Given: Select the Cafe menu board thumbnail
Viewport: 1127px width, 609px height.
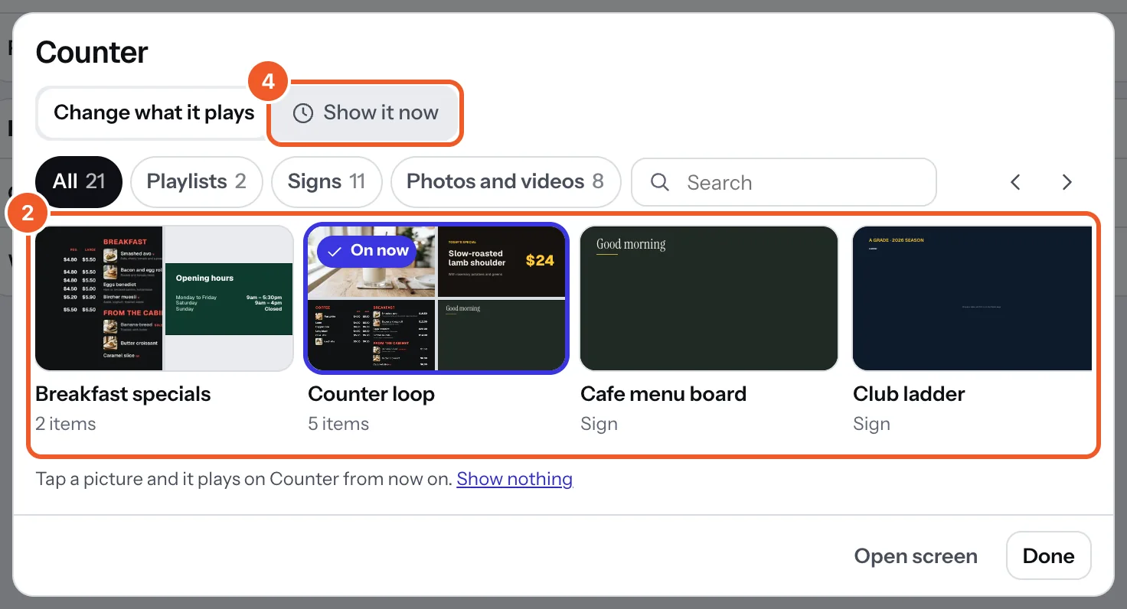Looking at the screenshot, I should (x=709, y=298).
